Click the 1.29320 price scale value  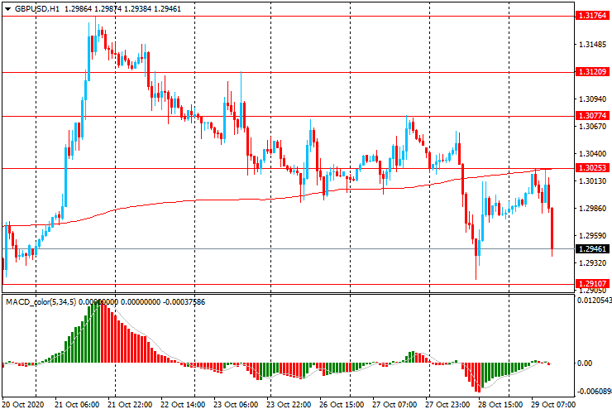(x=592, y=263)
